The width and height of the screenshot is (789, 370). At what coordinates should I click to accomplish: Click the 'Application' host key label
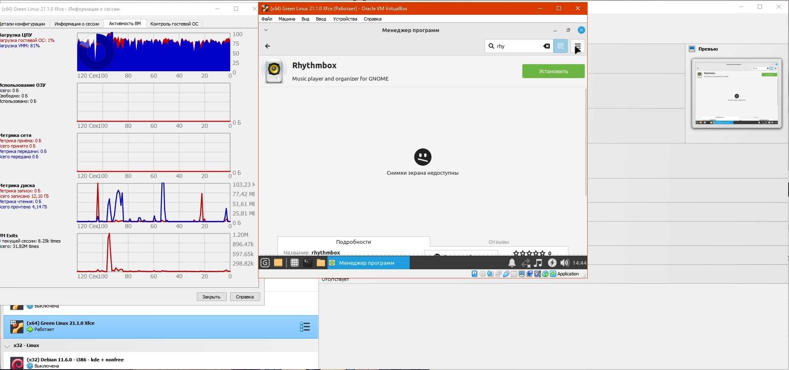point(568,274)
